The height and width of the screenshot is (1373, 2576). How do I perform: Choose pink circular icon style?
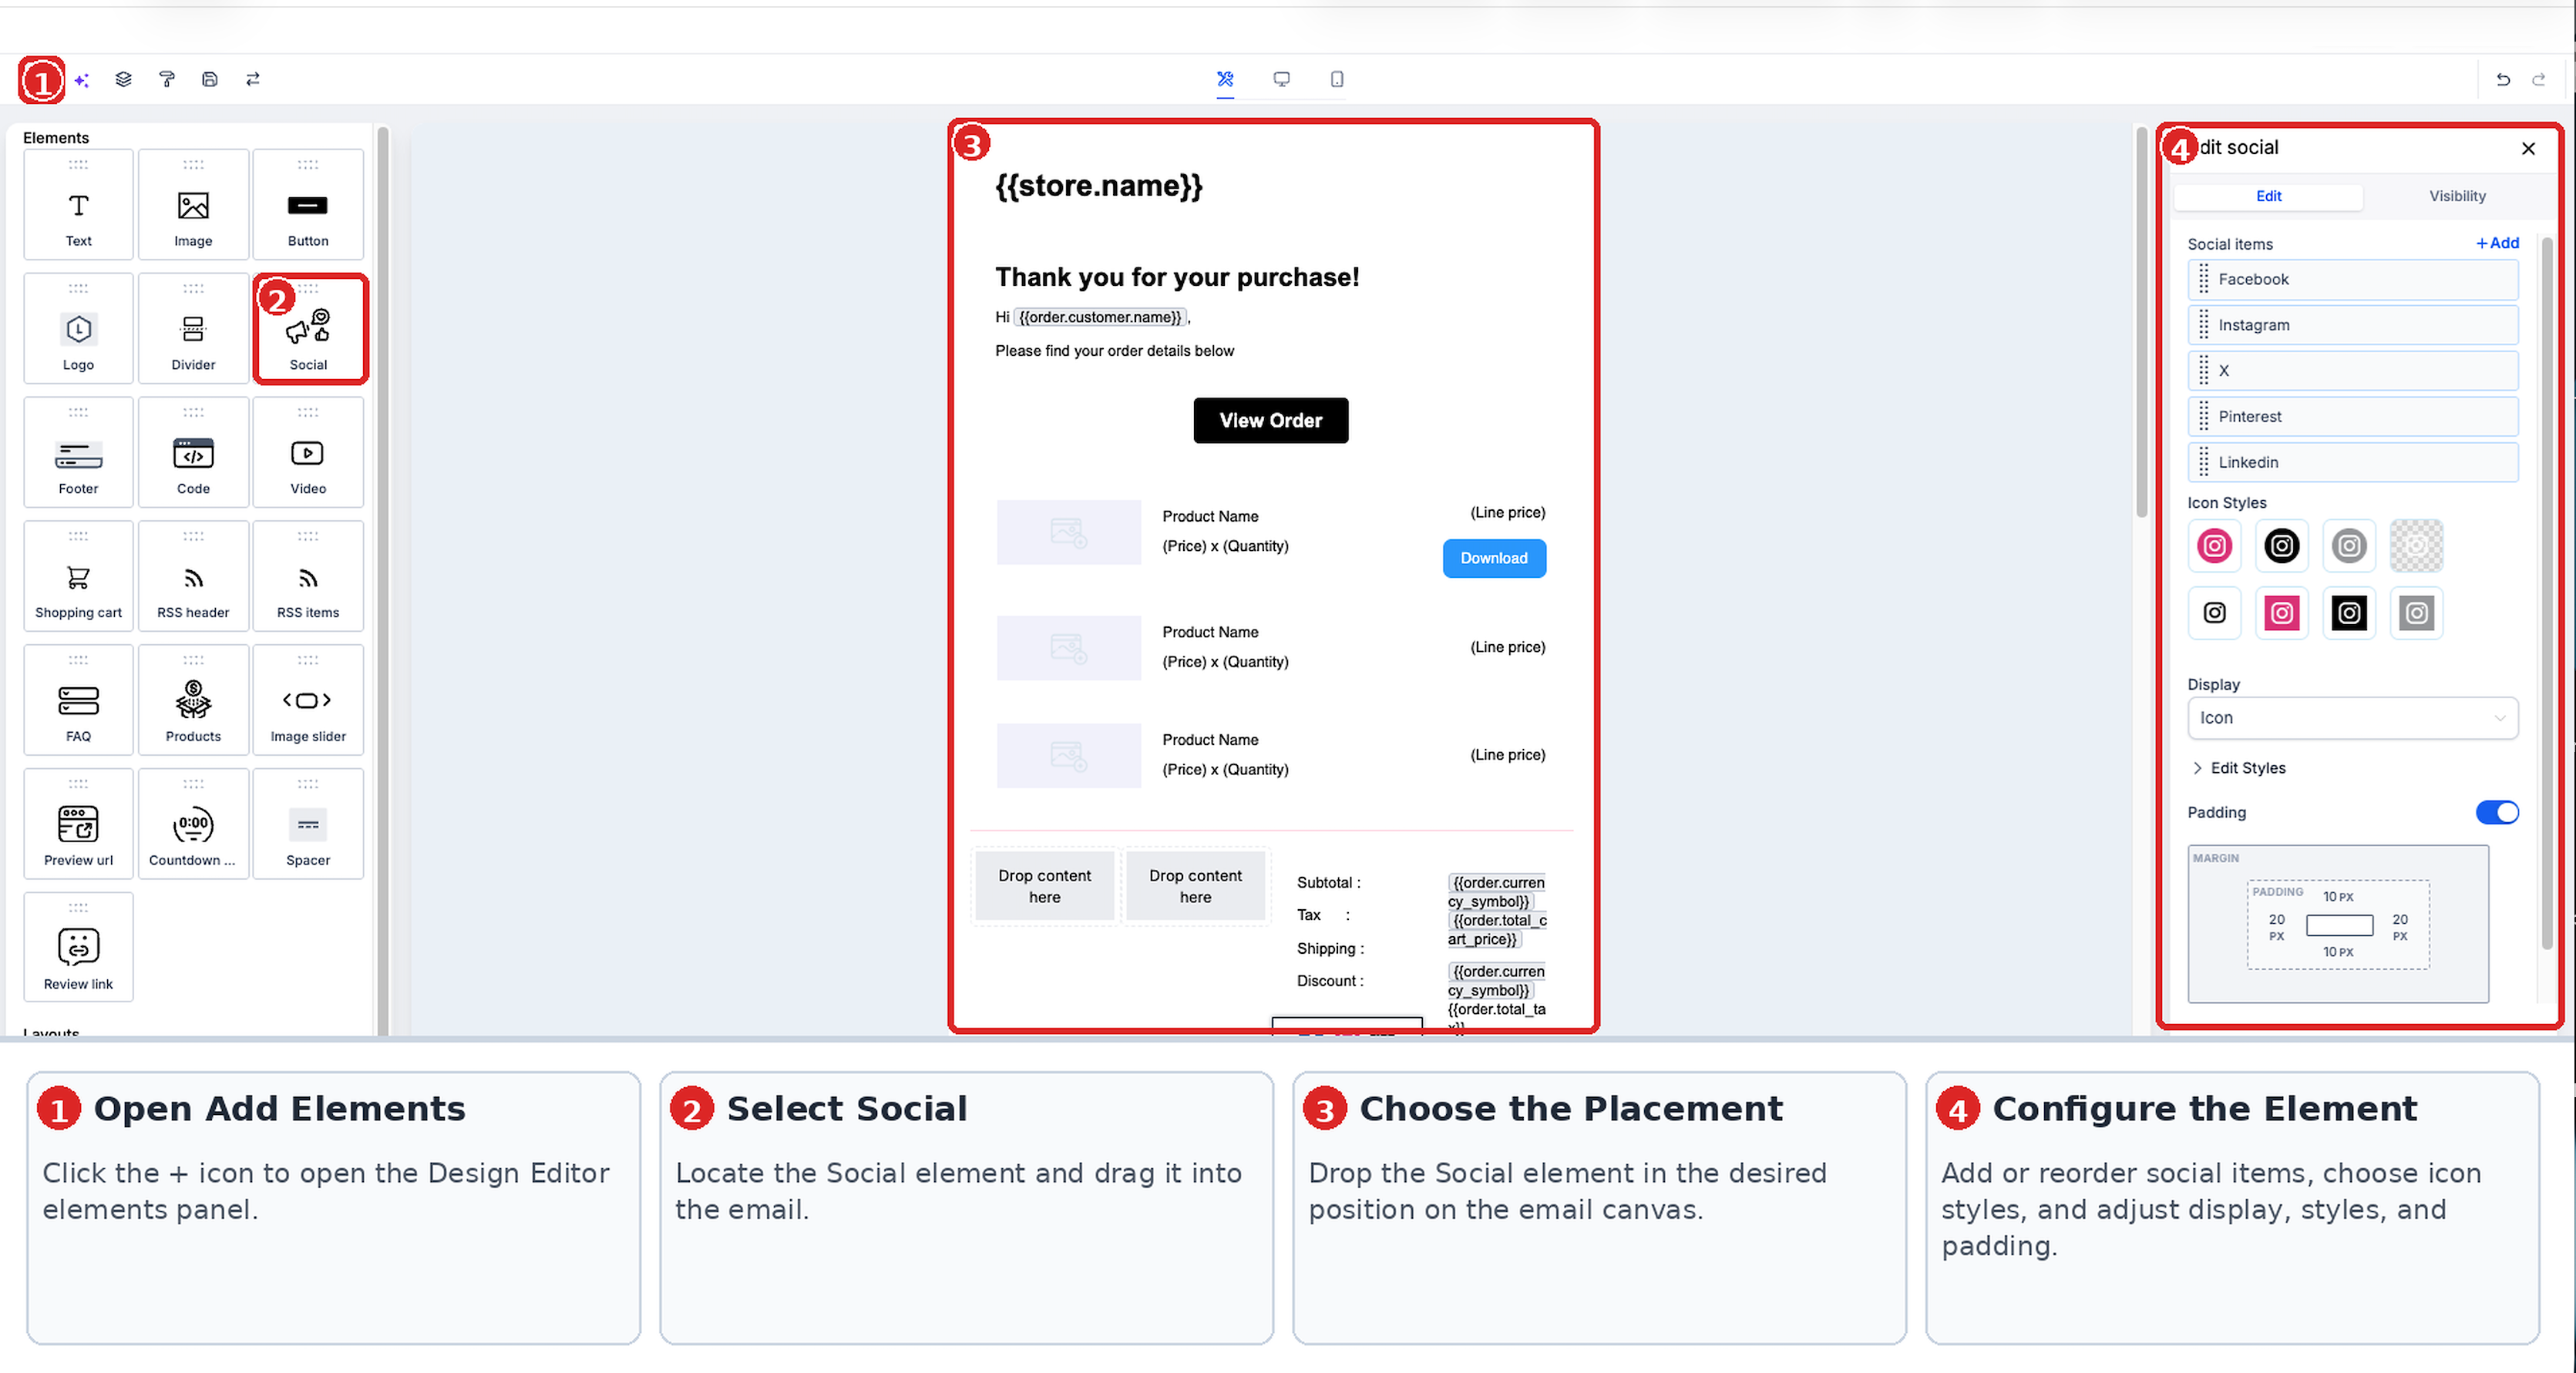coord(2214,546)
